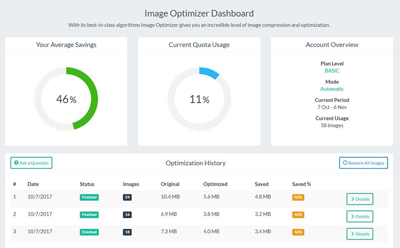Screen dimensions: 400x248
Task: Click the 10.4 MB original size cell
Action: [170, 197]
